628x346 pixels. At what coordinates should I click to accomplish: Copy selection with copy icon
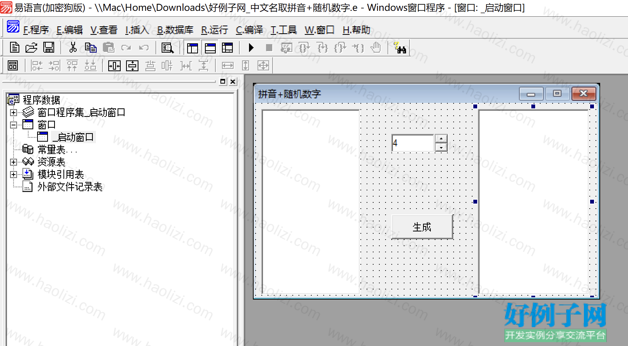pos(90,48)
